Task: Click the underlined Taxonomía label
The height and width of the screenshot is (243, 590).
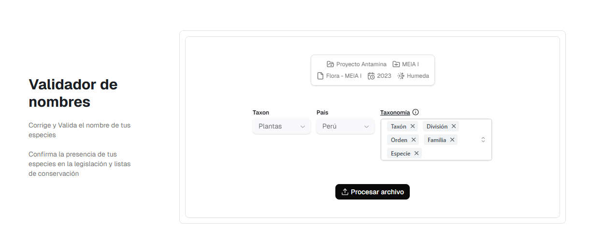Action: click(395, 113)
